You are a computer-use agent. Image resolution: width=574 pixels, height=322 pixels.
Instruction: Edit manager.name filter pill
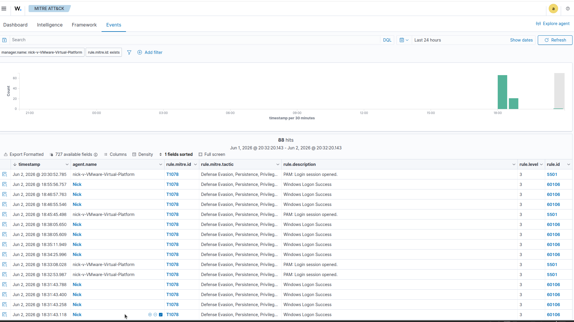click(42, 52)
